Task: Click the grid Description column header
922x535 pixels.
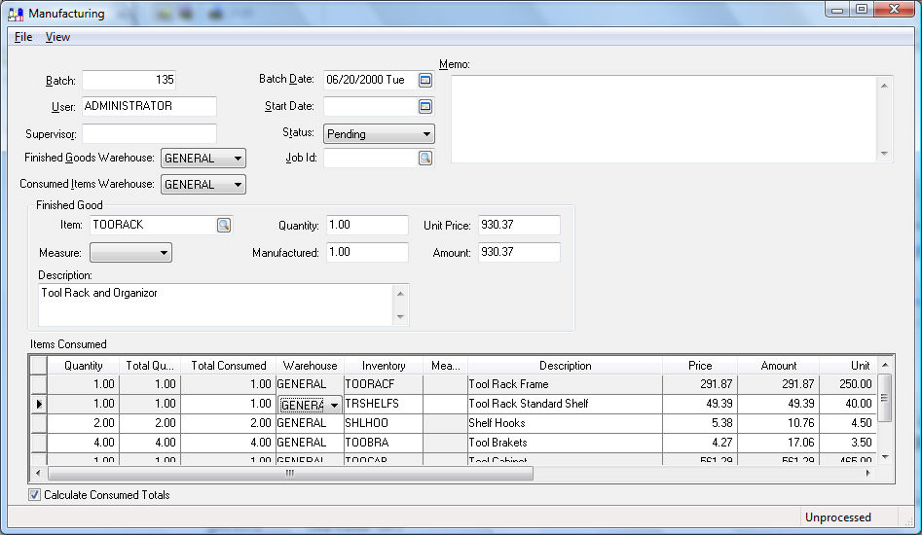Action: coord(565,366)
